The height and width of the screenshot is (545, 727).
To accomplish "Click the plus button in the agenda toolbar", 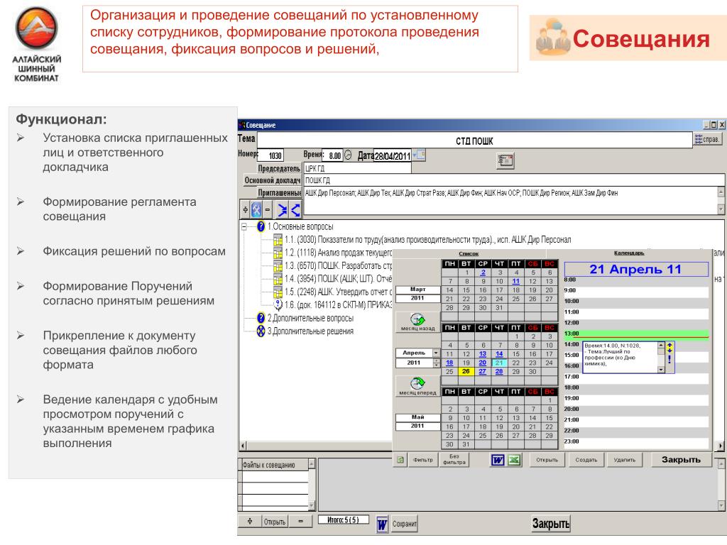I will pyautogui.click(x=245, y=210).
